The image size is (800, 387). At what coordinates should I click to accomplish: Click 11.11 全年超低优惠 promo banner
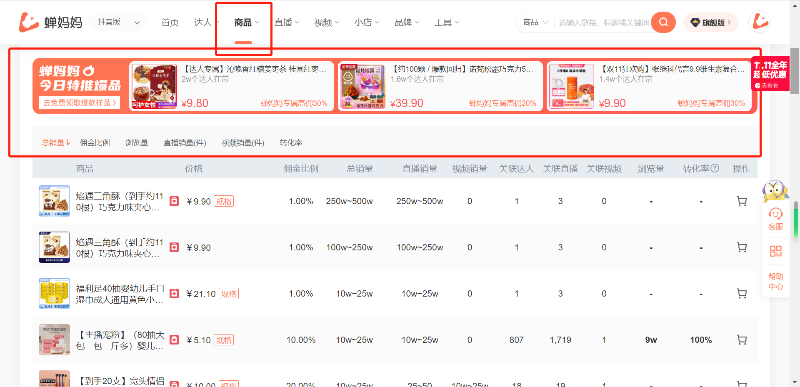click(770, 74)
